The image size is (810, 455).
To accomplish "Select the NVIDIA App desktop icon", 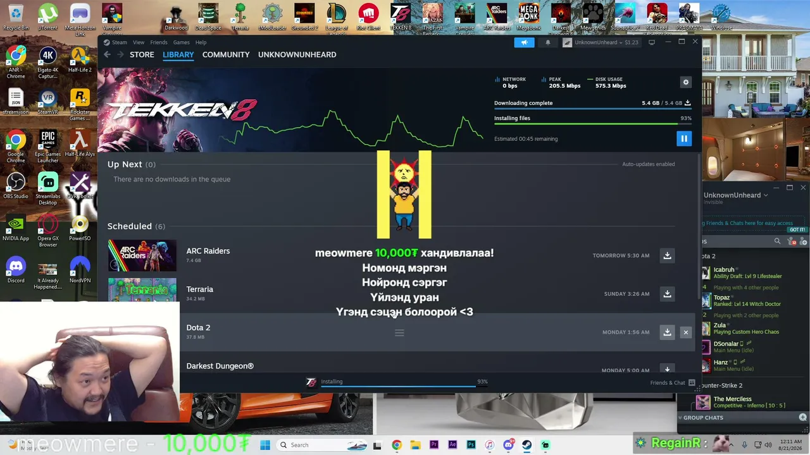I will [x=16, y=228].
